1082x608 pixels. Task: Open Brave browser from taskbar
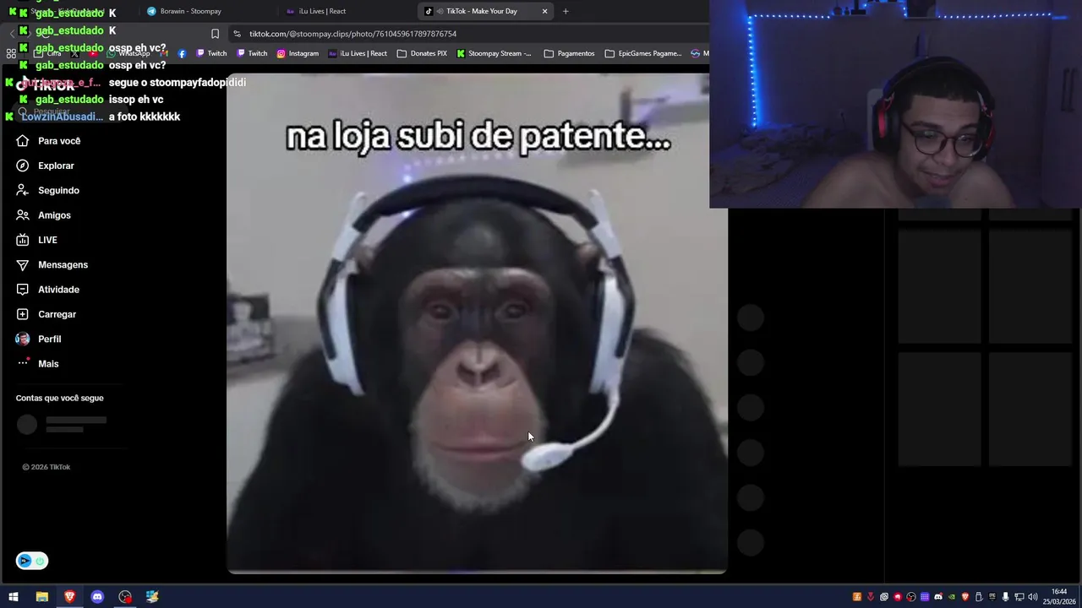point(69,597)
